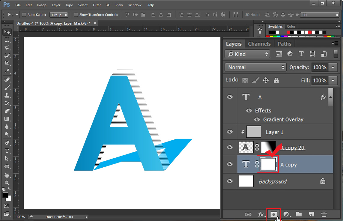Image resolution: width=343 pixels, height=221 pixels.
Task: Select the Ellipse shape tool
Action: [7, 166]
